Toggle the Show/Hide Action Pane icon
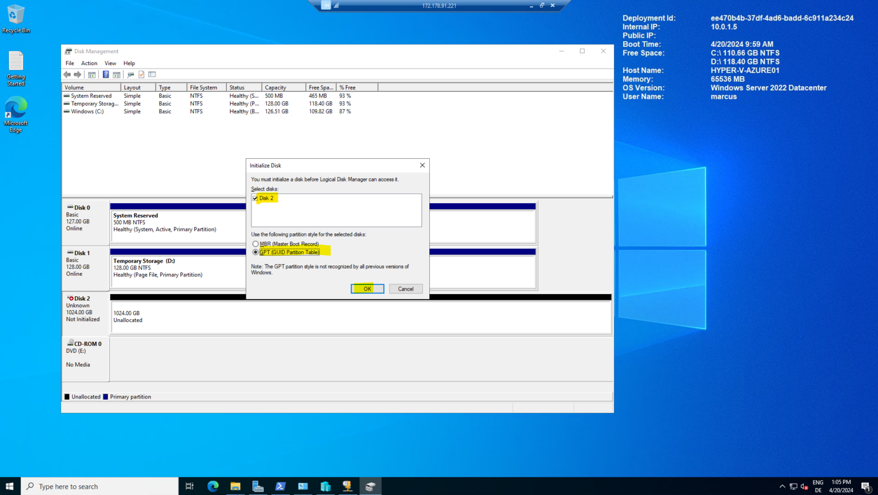The image size is (878, 495). 116,74
